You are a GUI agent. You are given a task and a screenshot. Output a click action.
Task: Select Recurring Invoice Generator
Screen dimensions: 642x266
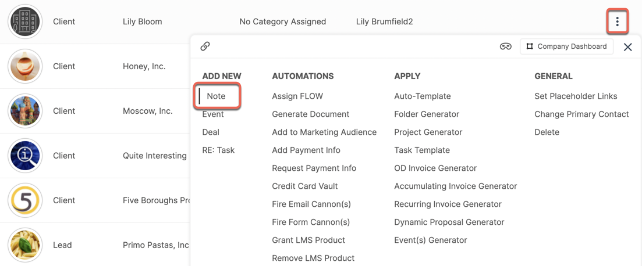tap(448, 204)
